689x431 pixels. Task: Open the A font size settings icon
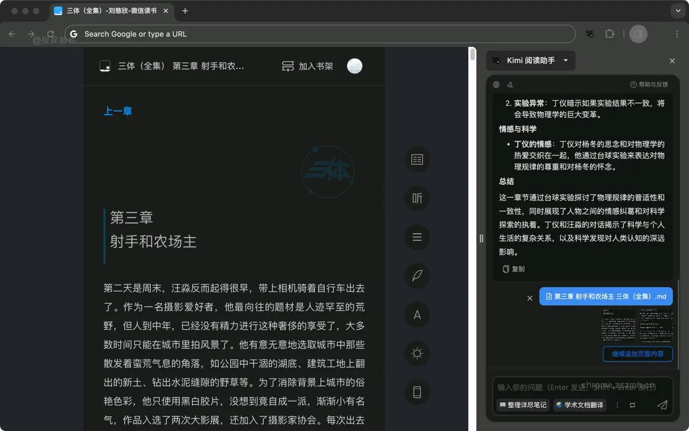pyautogui.click(x=417, y=315)
